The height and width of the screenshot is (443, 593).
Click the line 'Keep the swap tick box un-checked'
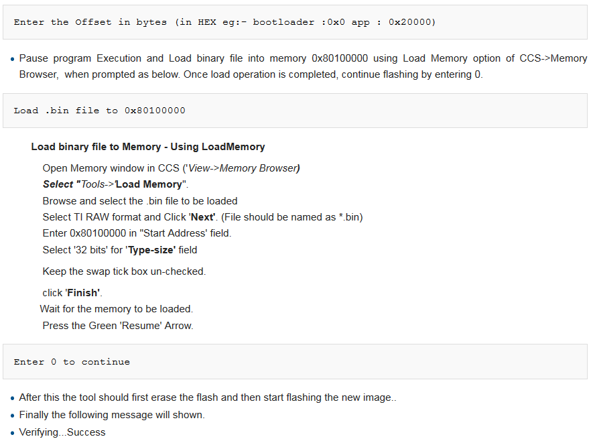(x=124, y=271)
